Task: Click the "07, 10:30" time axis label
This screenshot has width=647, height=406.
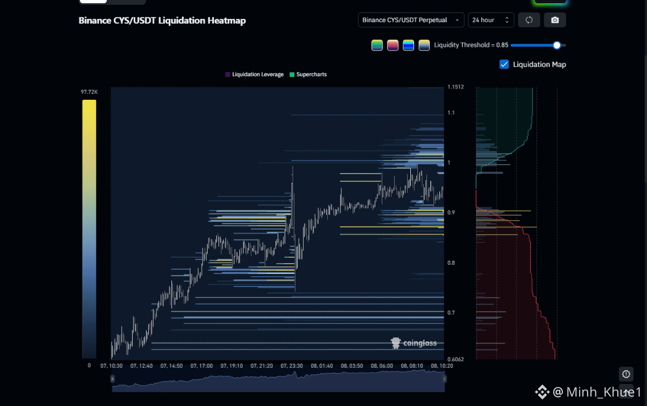Action: coord(112,366)
